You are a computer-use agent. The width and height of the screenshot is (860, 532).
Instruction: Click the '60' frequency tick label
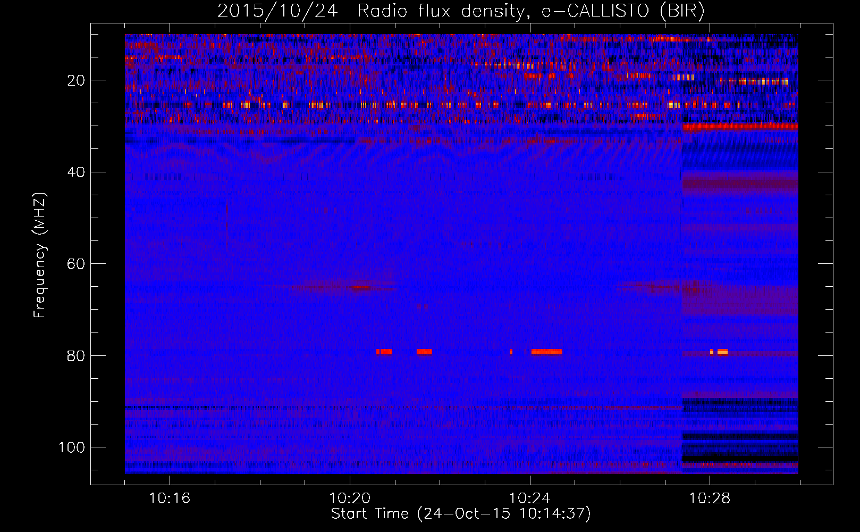point(76,264)
